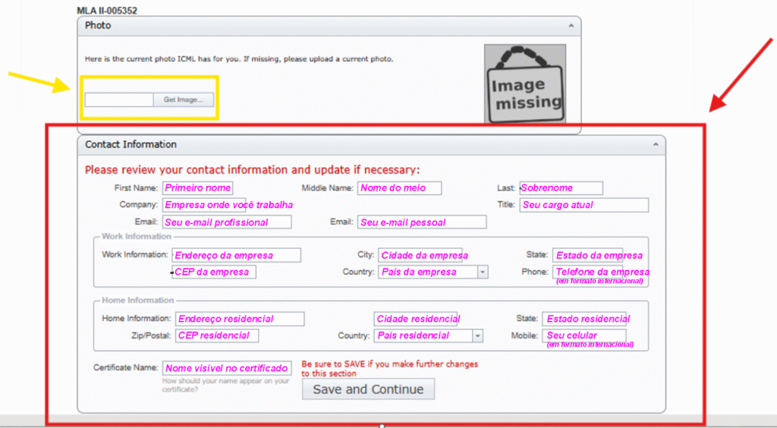
Task: Click the Image missing photo thumbnail
Action: [524, 84]
